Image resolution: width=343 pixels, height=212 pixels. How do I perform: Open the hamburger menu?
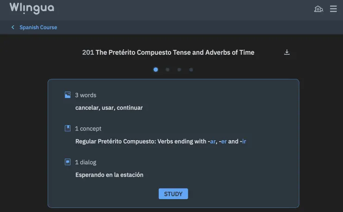coord(333,9)
